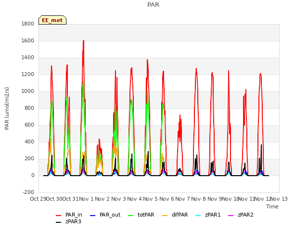308x231 pixels.
Task: Click the 600 y-axis tick label
Action: pos(29,125)
